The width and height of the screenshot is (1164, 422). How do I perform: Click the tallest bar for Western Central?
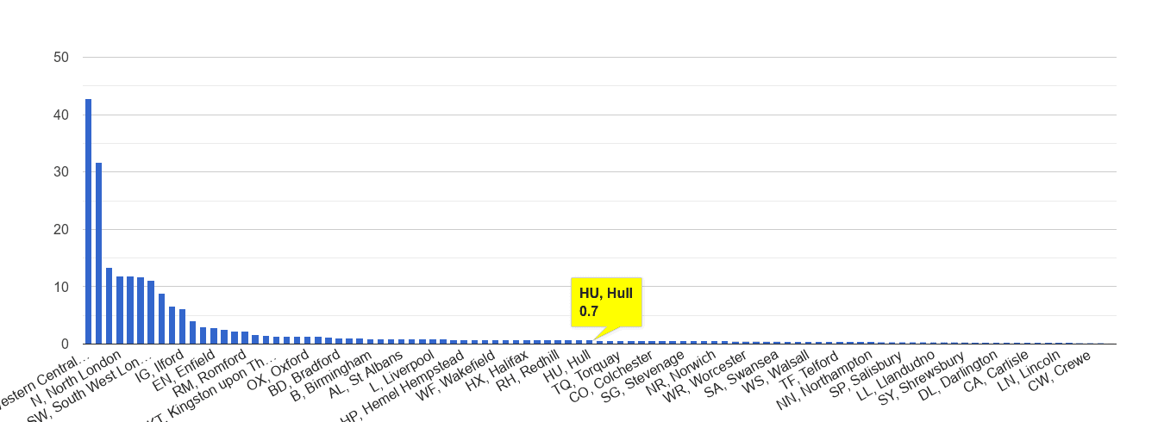[x=88, y=221]
